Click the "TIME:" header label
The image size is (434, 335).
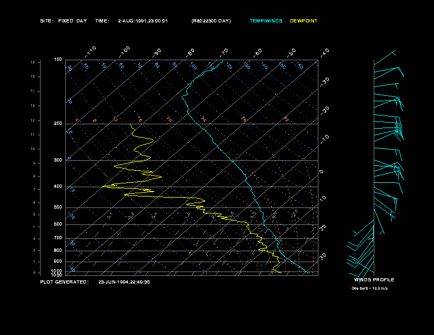click(x=102, y=21)
